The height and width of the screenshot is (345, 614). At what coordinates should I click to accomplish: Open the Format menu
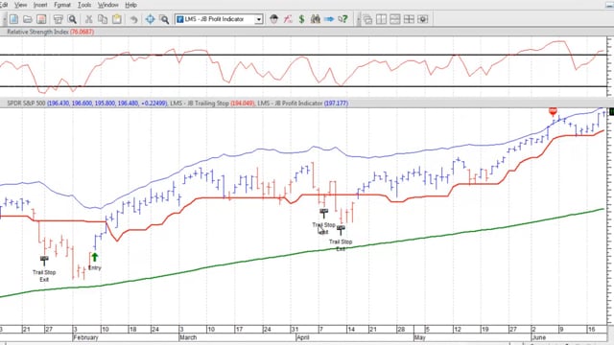62,5
